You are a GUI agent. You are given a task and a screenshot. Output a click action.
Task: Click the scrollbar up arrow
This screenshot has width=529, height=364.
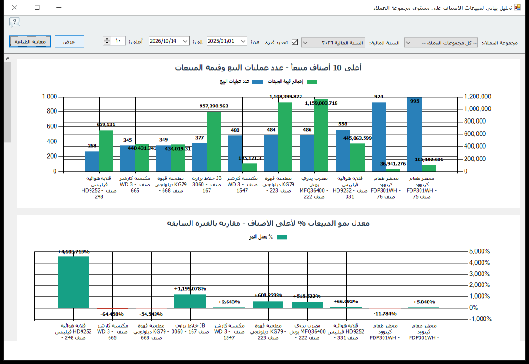coord(8,58)
